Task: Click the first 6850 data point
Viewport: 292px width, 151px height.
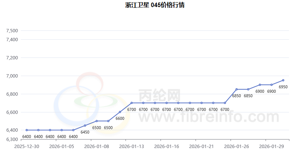Action: click(x=237, y=89)
